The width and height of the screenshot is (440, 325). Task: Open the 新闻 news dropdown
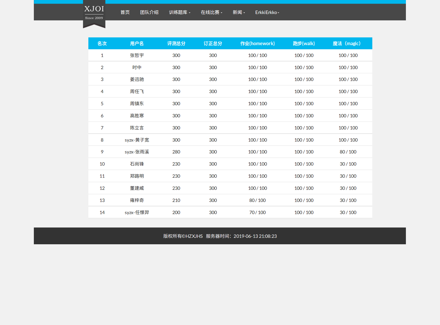(x=239, y=12)
